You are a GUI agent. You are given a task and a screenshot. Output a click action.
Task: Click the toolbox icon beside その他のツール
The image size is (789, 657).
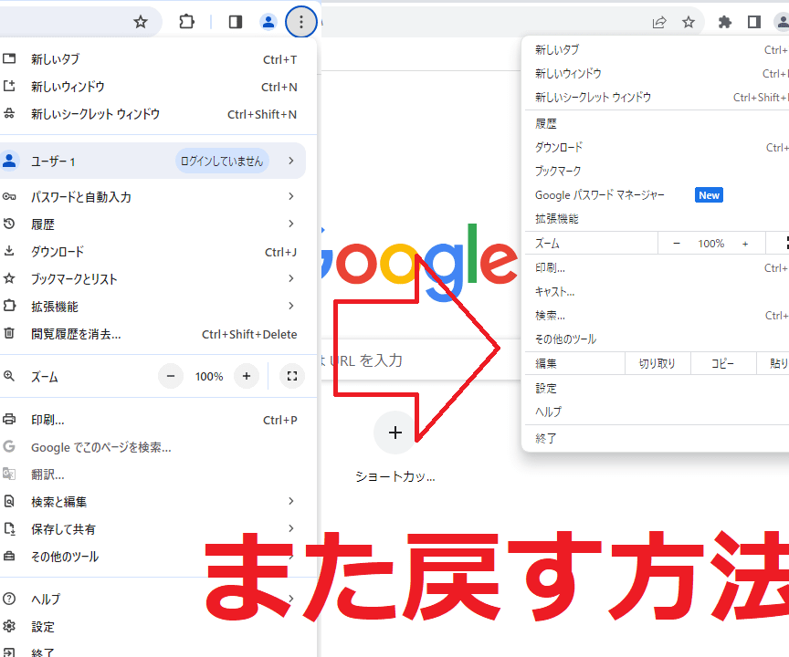[x=9, y=556]
